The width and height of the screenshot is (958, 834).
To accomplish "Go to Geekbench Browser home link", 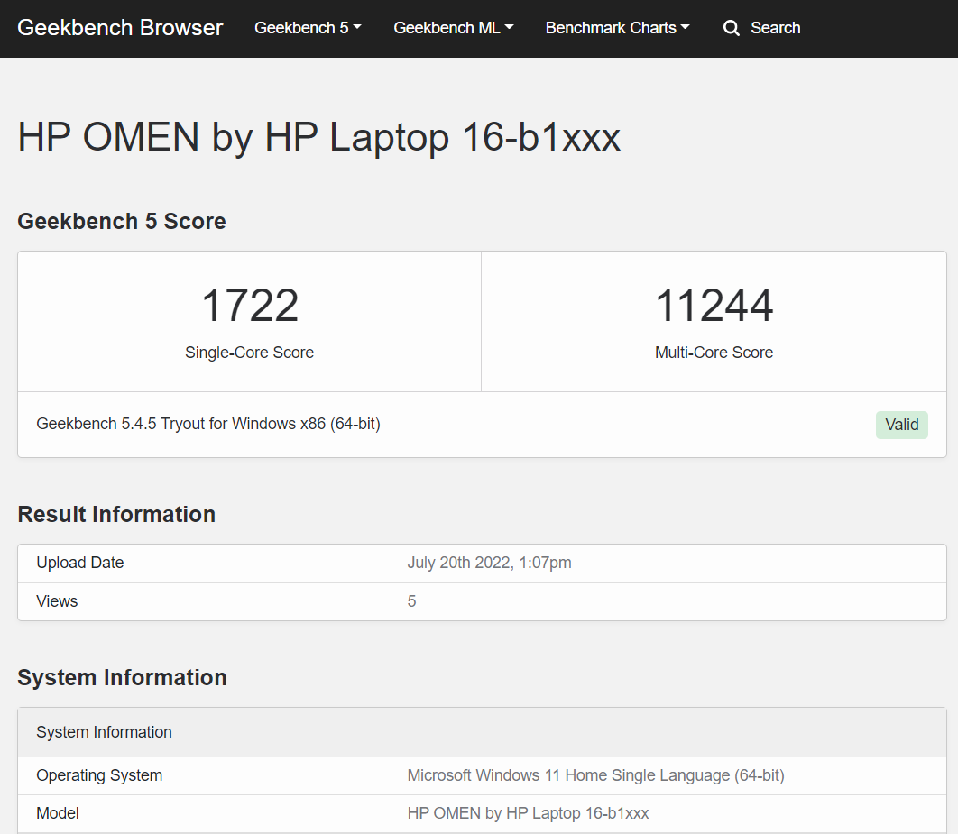I will pos(120,28).
